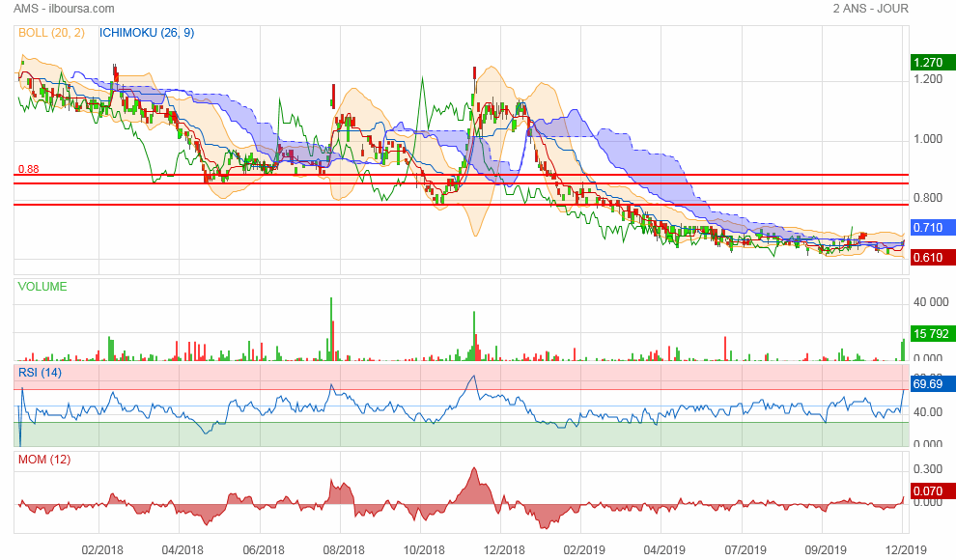Click the momentum peak near 11/2018
This screenshot has width=956, height=560.
(474, 470)
